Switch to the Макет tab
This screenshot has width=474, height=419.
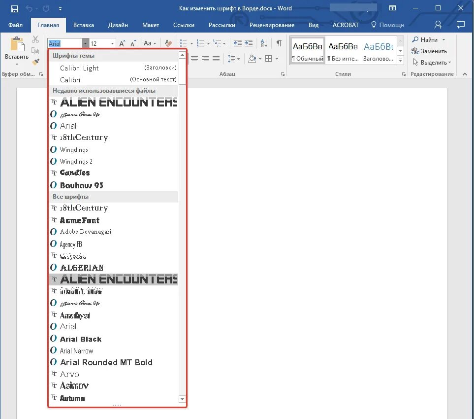151,25
